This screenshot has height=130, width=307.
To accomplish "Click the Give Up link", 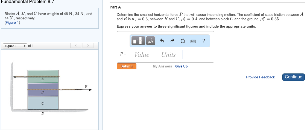I will click(181, 66).
